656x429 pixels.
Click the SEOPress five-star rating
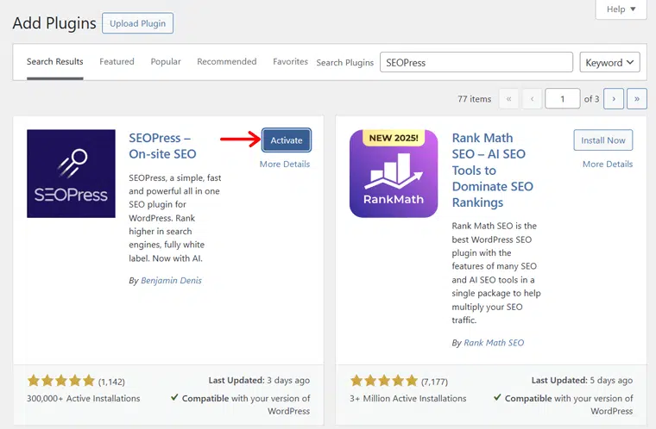61,381
